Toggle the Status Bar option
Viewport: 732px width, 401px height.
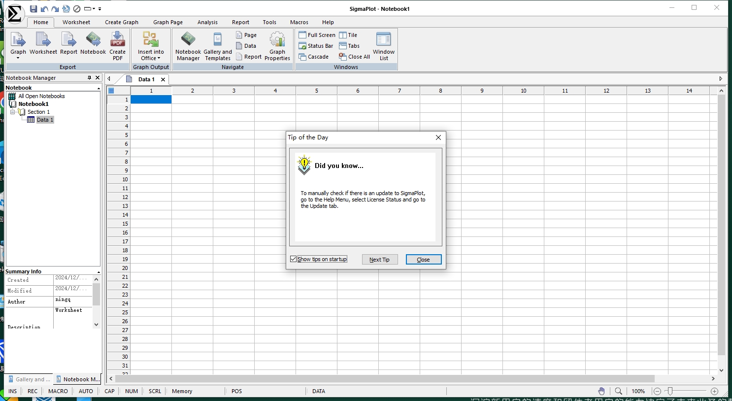(316, 46)
